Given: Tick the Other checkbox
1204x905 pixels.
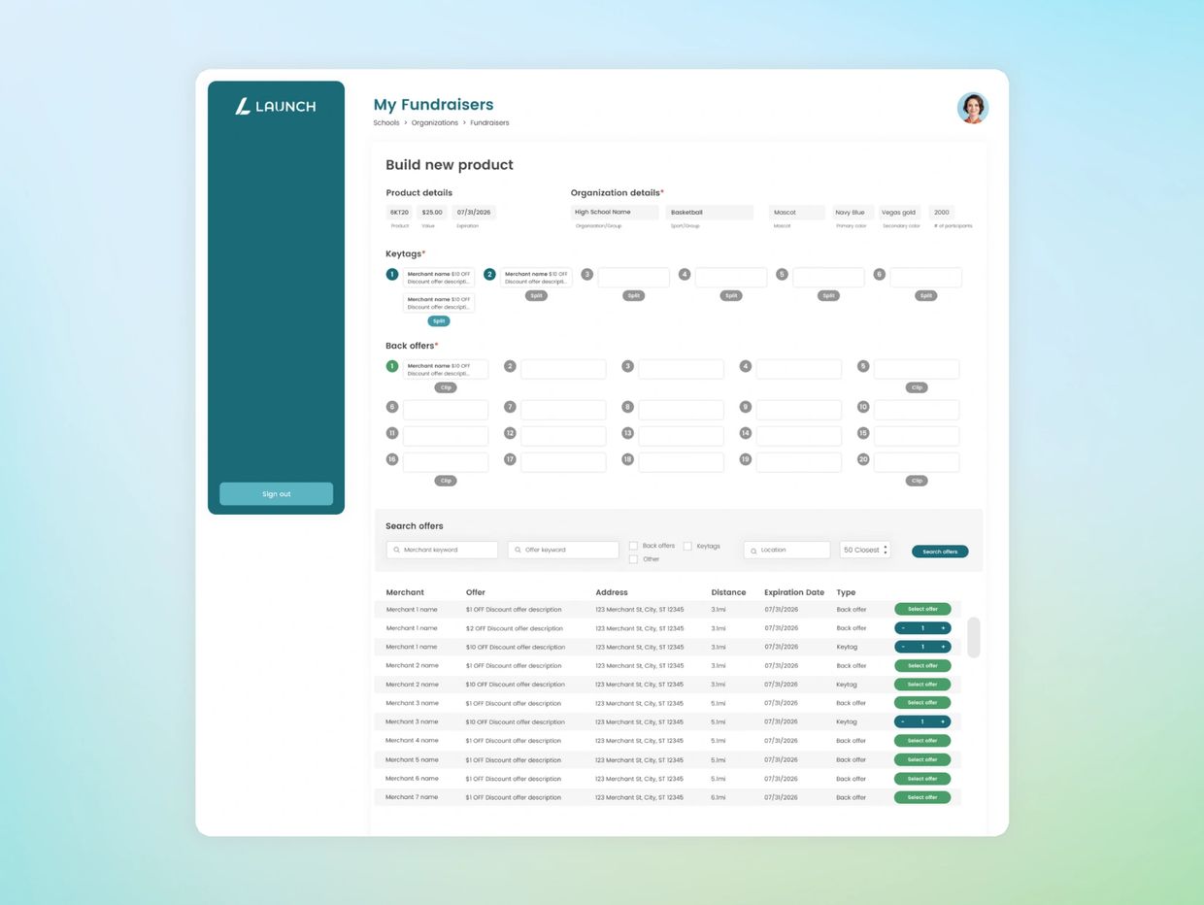Looking at the screenshot, I should pos(633,559).
